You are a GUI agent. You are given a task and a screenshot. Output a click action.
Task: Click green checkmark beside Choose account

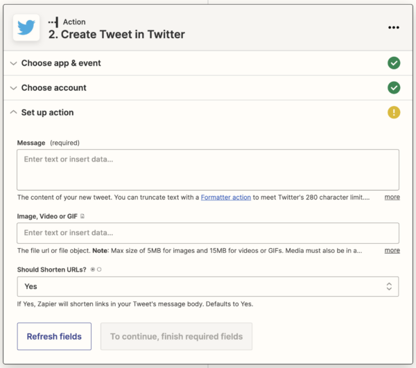(x=394, y=88)
